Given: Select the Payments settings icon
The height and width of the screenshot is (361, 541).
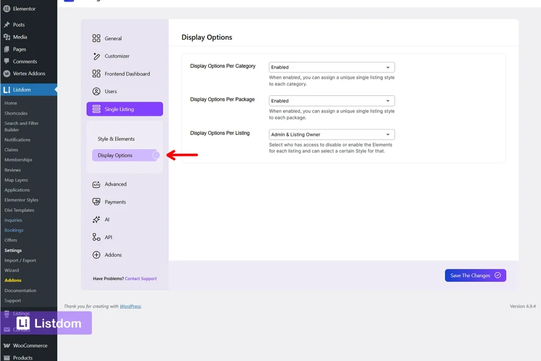Looking at the screenshot, I should pos(97,201).
